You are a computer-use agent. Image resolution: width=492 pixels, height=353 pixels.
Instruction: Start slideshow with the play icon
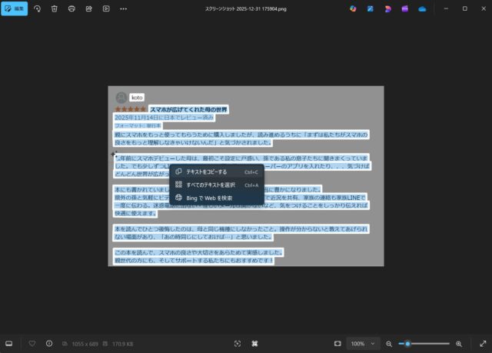(106, 8)
